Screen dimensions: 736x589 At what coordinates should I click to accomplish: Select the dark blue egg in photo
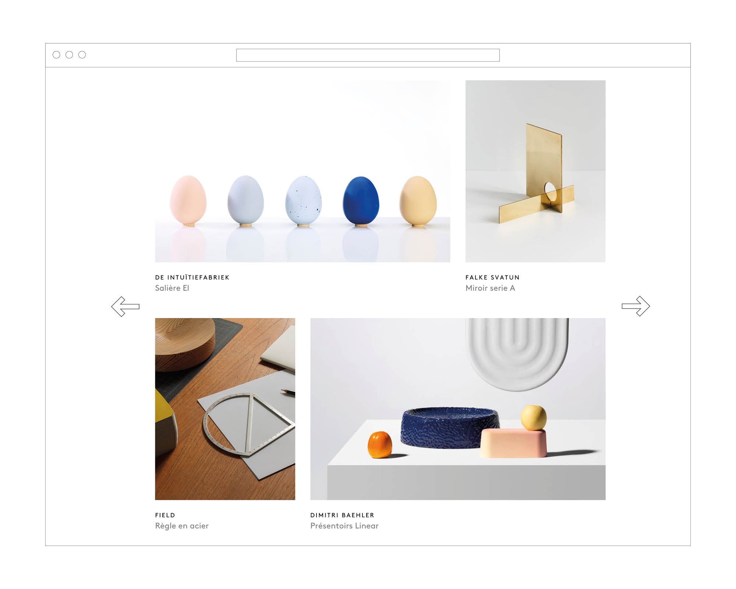point(361,201)
